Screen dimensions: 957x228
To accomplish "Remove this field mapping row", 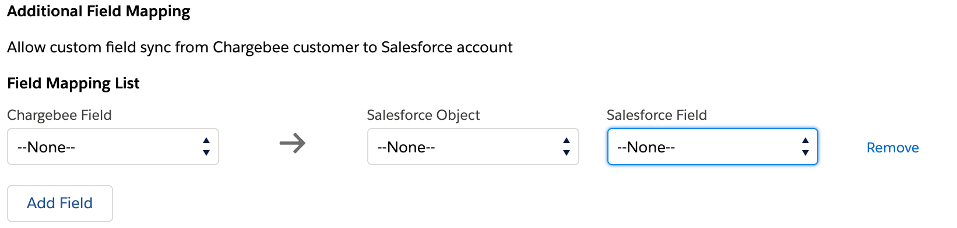I will click(x=892, y=148).
